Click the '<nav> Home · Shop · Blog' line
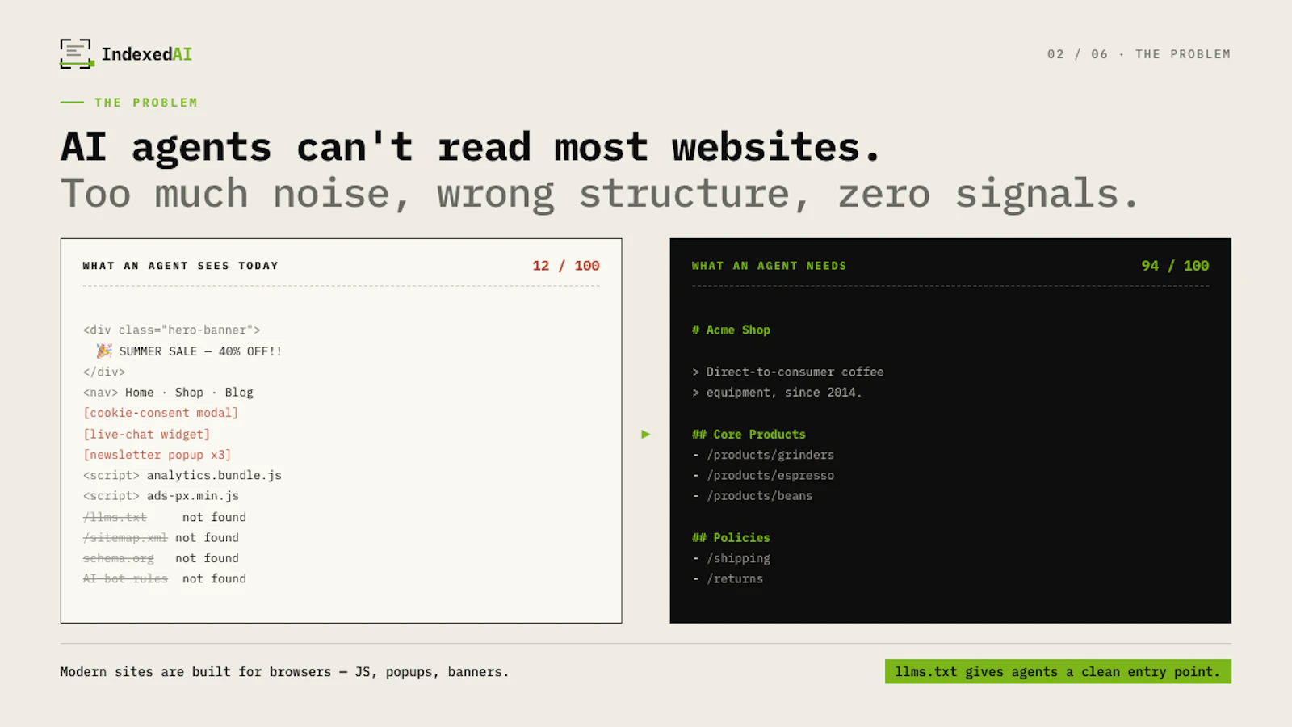The image size is (1292, 727). (x=168, y=393)
